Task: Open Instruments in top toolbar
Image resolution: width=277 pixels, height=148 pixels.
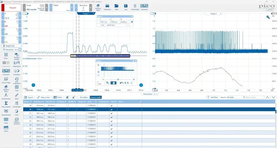Action: click(144, 7)
